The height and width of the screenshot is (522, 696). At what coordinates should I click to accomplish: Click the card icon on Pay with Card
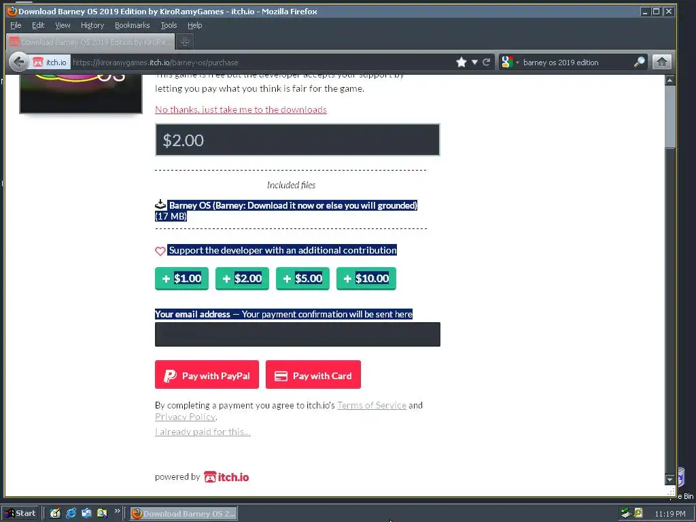pyautogui.click(x=281, y=377)
